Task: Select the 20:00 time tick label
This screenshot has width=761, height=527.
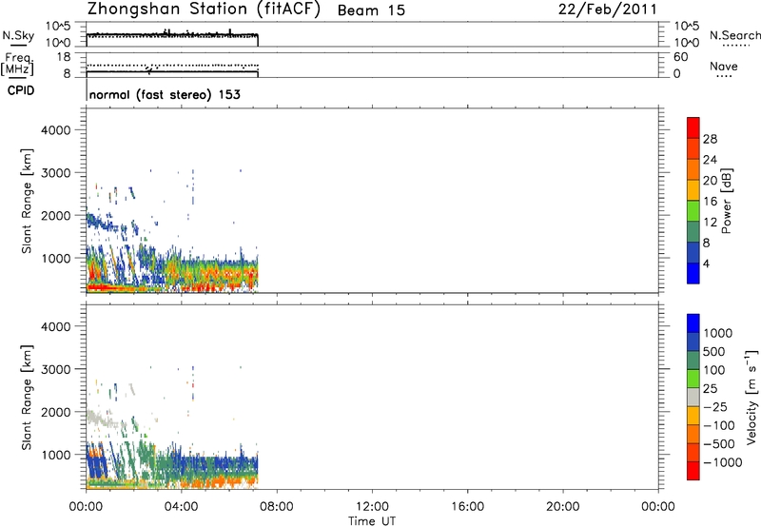Action: (x=562, y=507)
